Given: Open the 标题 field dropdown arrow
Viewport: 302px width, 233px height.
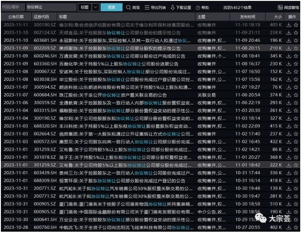Looking at the screenshot, I should (x=96, y=8).
